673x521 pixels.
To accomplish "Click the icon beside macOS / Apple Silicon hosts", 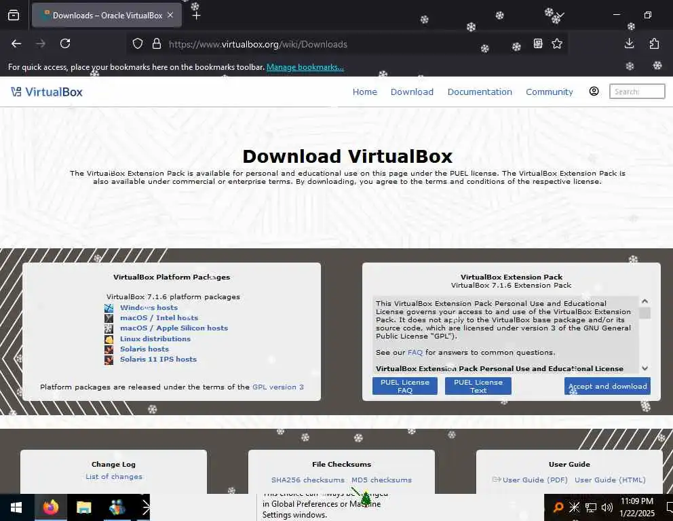I will click(109, 328).
